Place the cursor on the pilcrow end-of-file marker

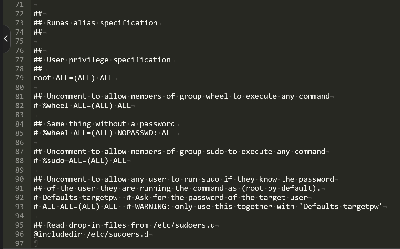tap(36, 243)
